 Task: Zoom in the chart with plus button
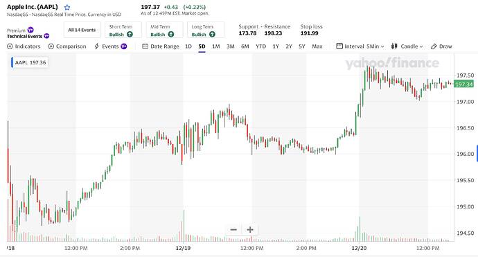click(x=250, y=229)
